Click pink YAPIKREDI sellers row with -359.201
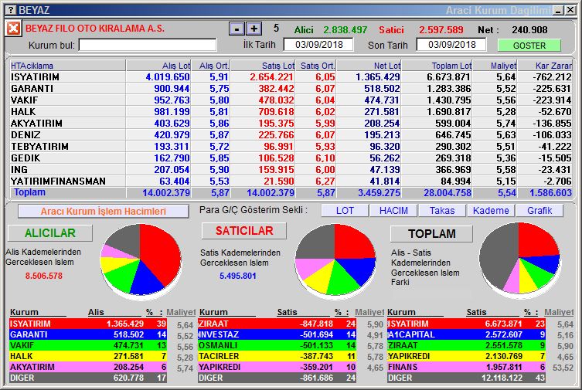The height and width of the screenshot is (390, 582). tap(277, 367)
